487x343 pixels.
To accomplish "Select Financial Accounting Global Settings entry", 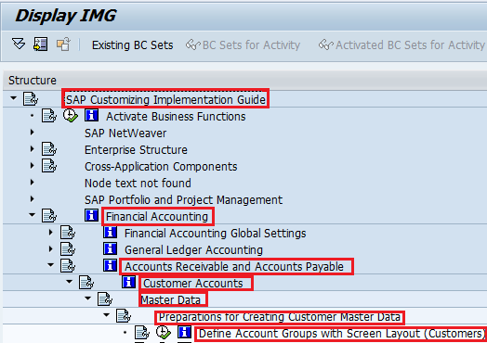I will 216,234.
